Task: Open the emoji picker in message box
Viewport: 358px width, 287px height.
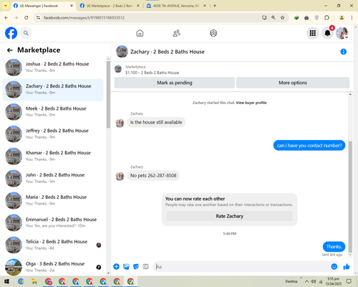Action: point(334,266)
